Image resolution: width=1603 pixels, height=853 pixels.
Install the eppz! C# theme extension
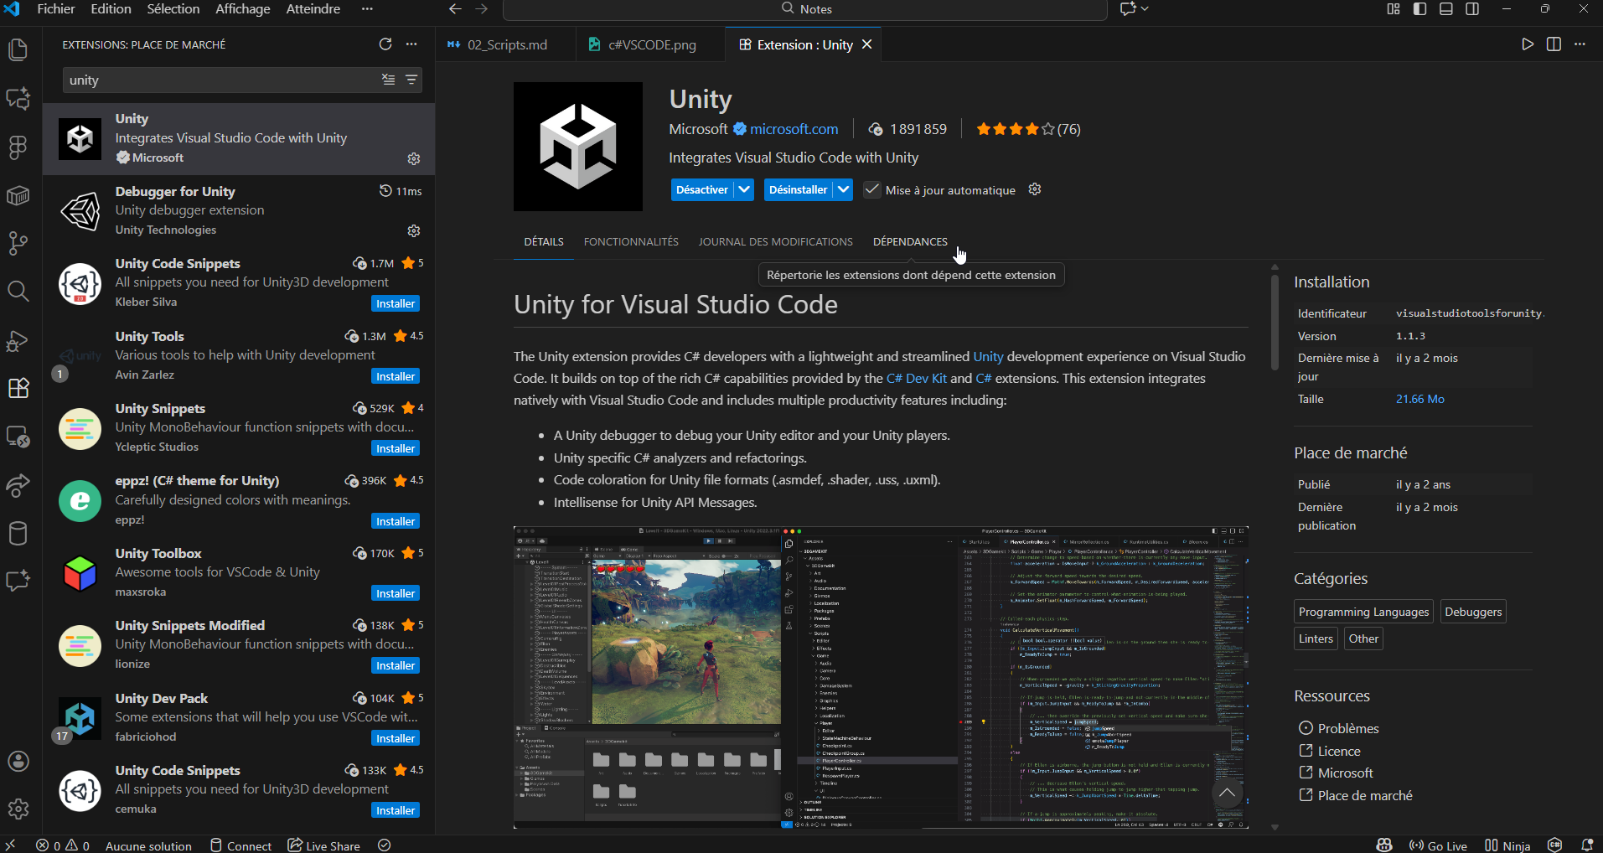pos(396,521)
